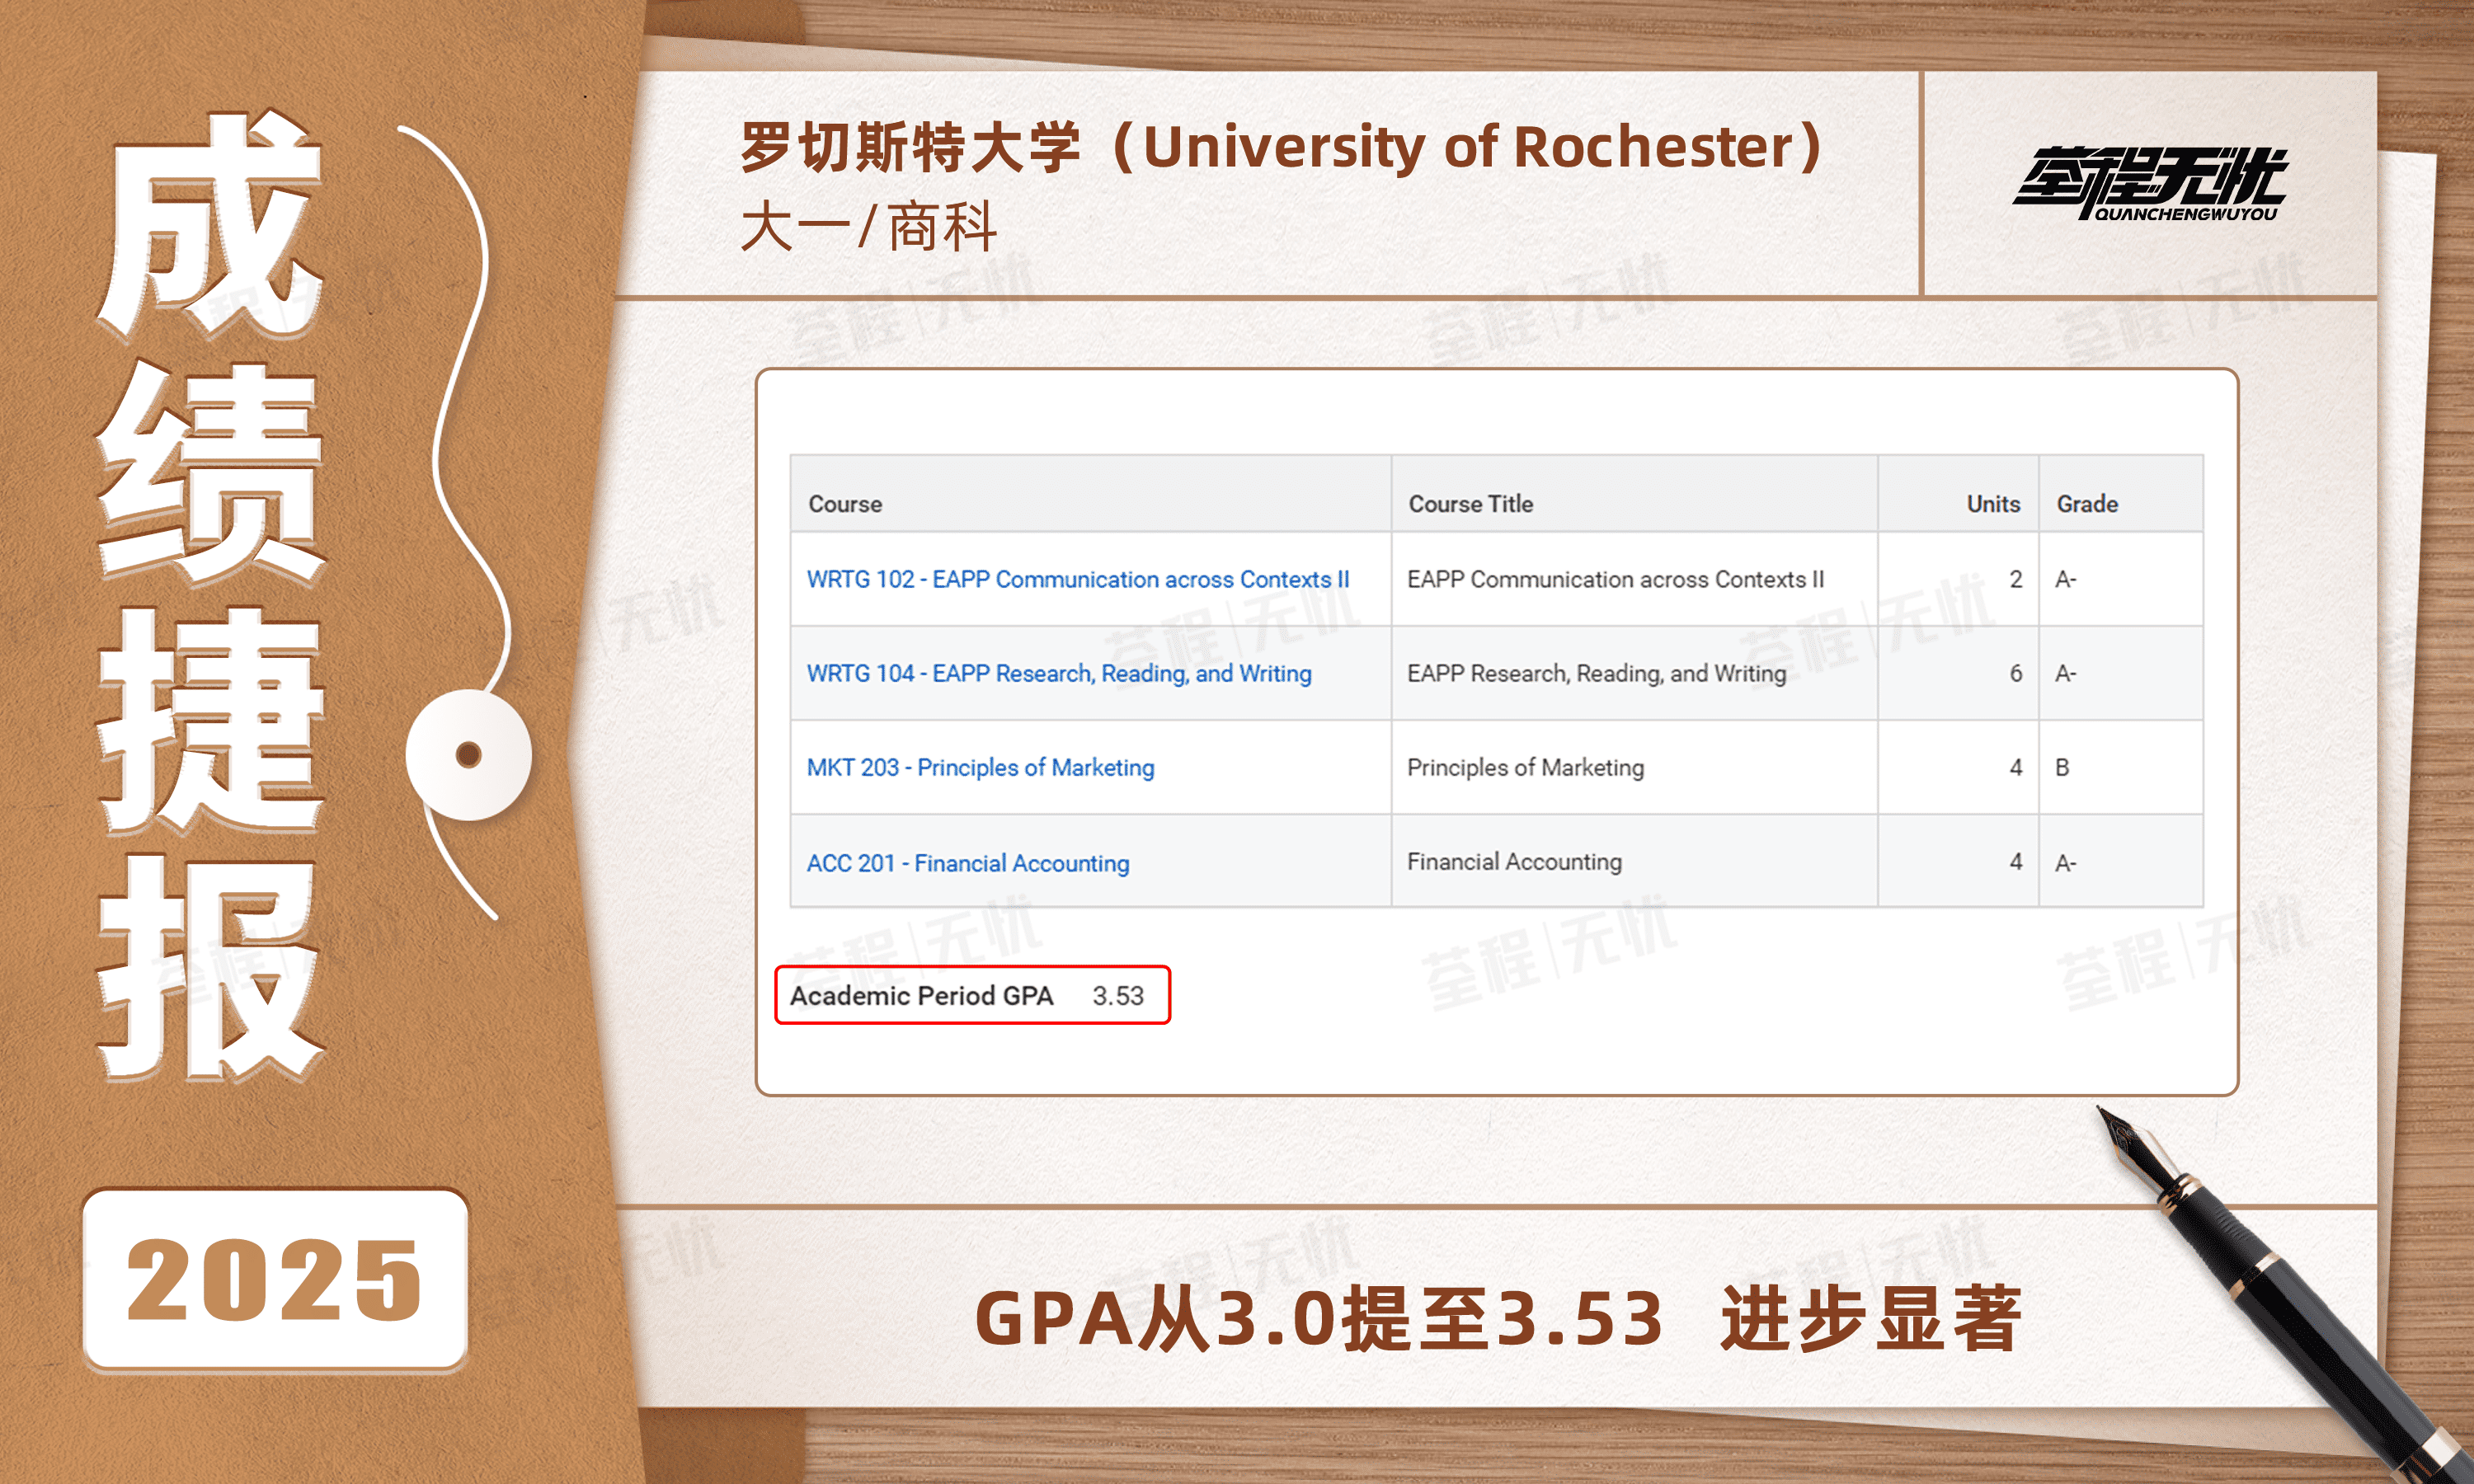Click the Grade column header
The image size is (2474, 1484).
(x=2087, y=504)
